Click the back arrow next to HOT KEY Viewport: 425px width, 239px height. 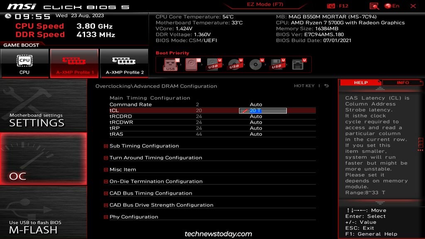point(327,86)
